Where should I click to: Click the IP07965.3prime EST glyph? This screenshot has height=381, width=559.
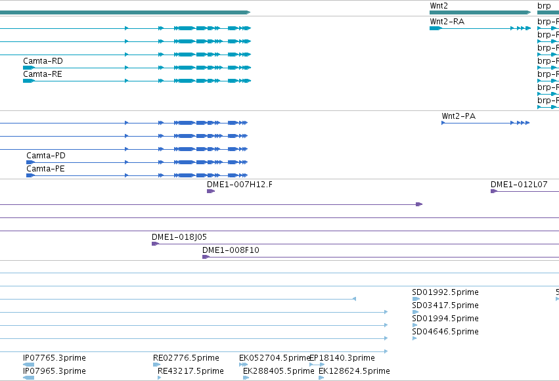click(x=28, y=378)
